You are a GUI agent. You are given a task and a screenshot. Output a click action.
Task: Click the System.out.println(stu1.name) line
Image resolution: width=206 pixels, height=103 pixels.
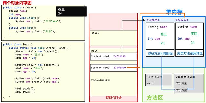pos(38,78)
